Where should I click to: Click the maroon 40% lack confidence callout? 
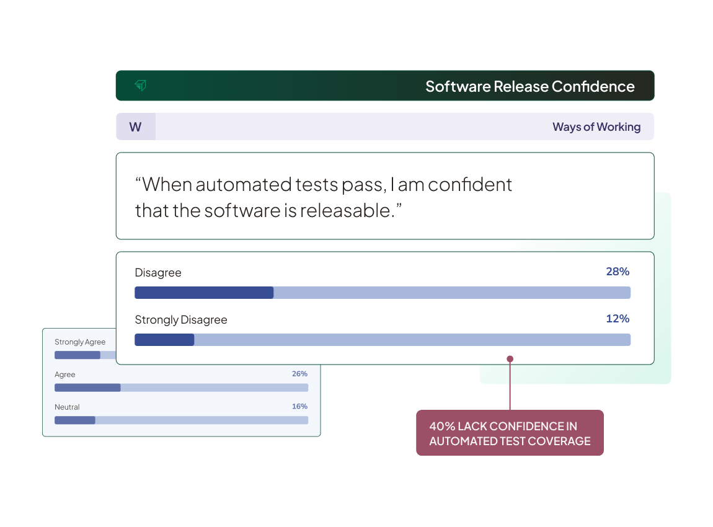tap(510, 432)
